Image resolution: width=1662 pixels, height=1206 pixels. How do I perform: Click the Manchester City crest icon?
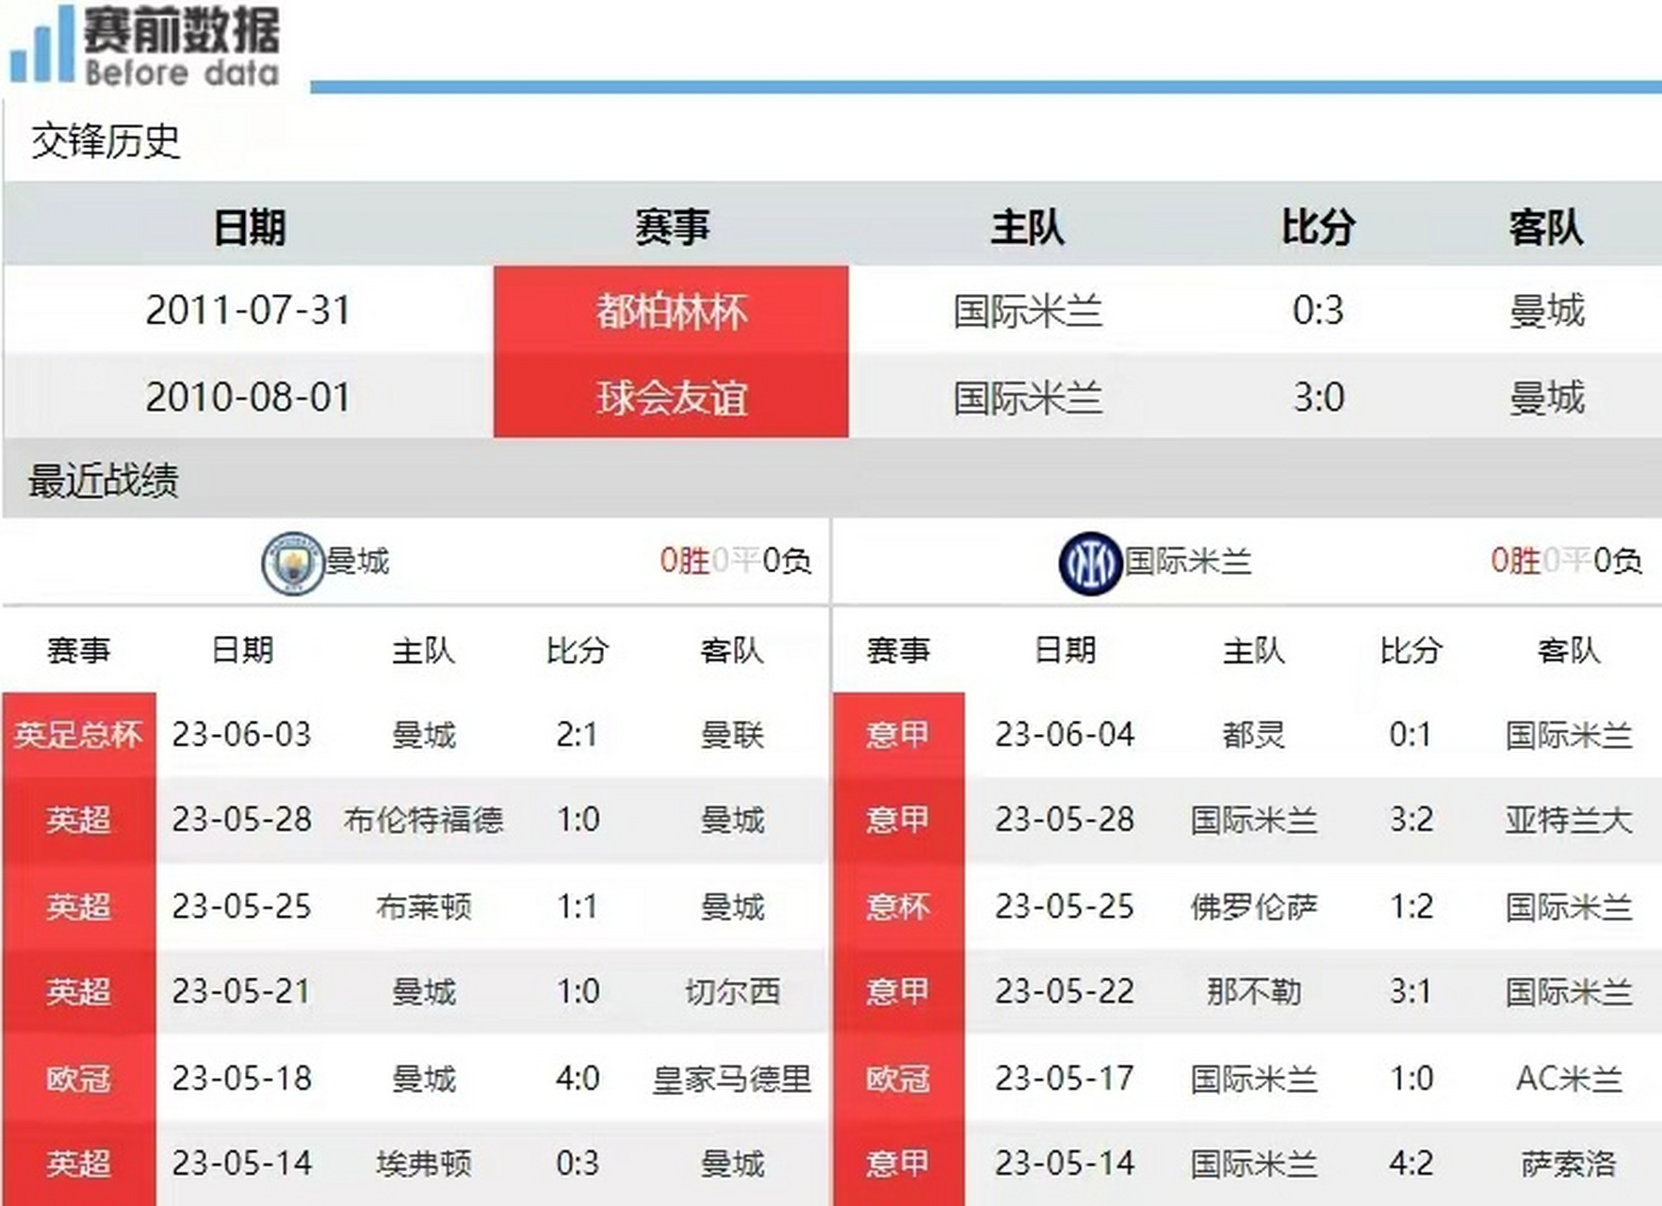click(x=292, y=562)
